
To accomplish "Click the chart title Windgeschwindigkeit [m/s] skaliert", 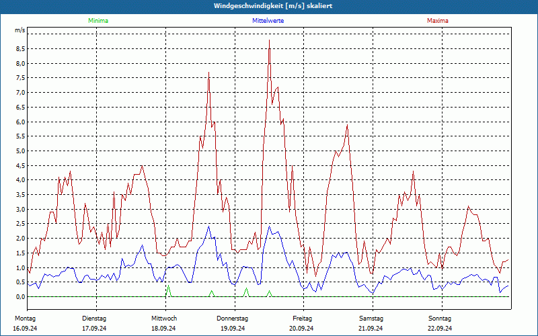I will (273, 6).
